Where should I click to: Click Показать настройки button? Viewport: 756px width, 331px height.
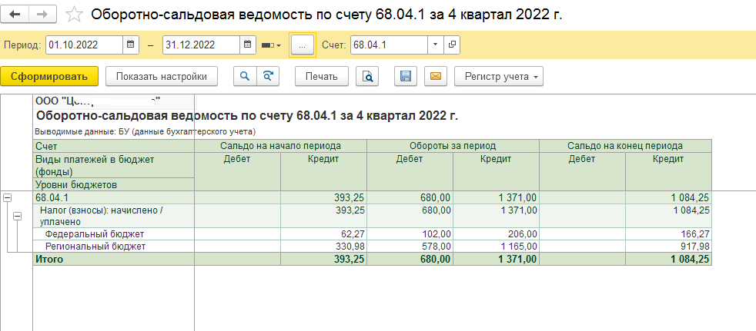[162, 77]
